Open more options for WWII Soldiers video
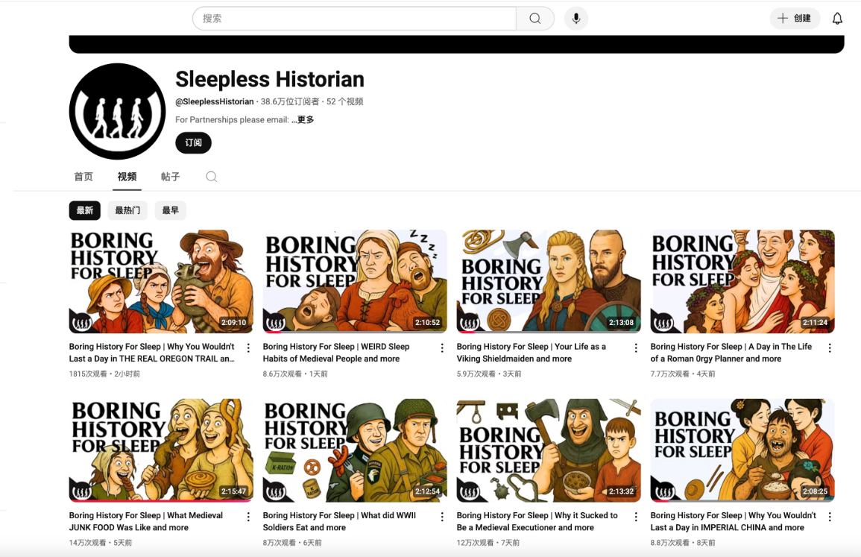Screen dimensions: 861x557 [x=442, y=517]
